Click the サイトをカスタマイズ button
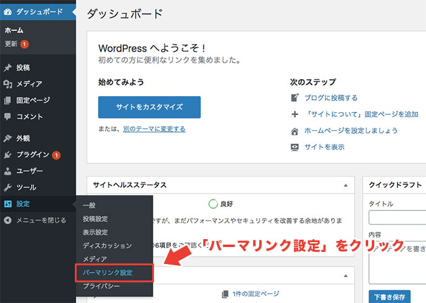The height and width of the screenshot is (303, 426). 150,107
